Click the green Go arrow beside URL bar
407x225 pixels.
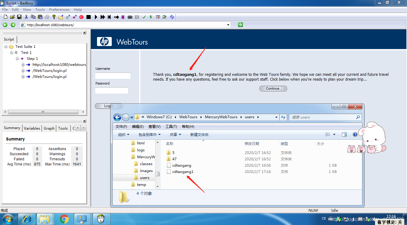click(240, 25)
